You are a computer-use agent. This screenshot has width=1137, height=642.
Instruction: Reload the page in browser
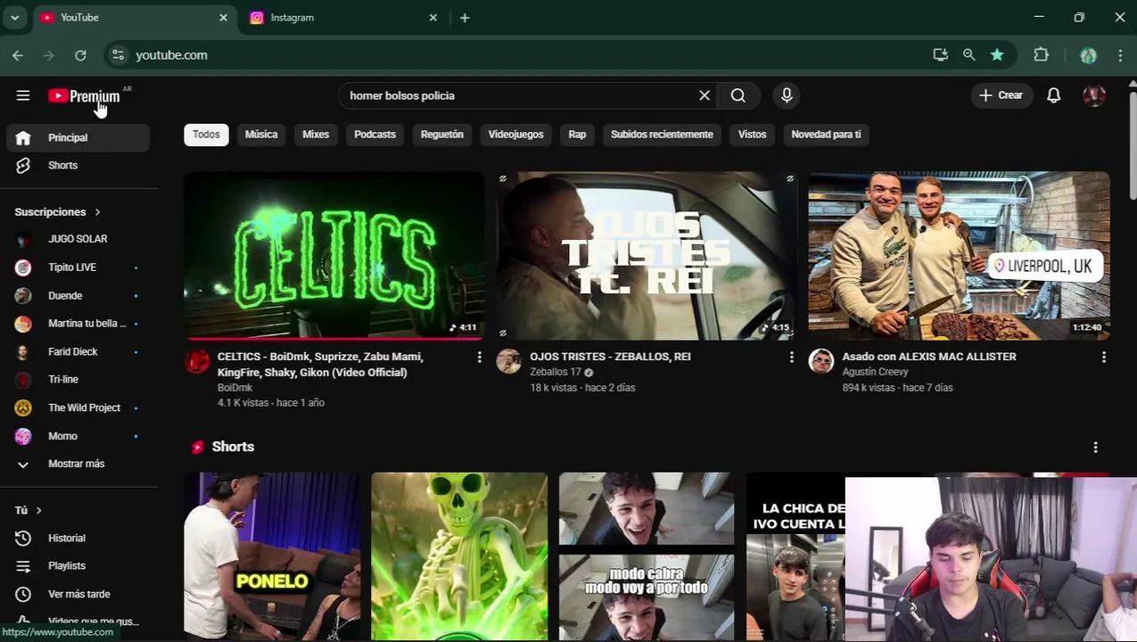point(80,55)
